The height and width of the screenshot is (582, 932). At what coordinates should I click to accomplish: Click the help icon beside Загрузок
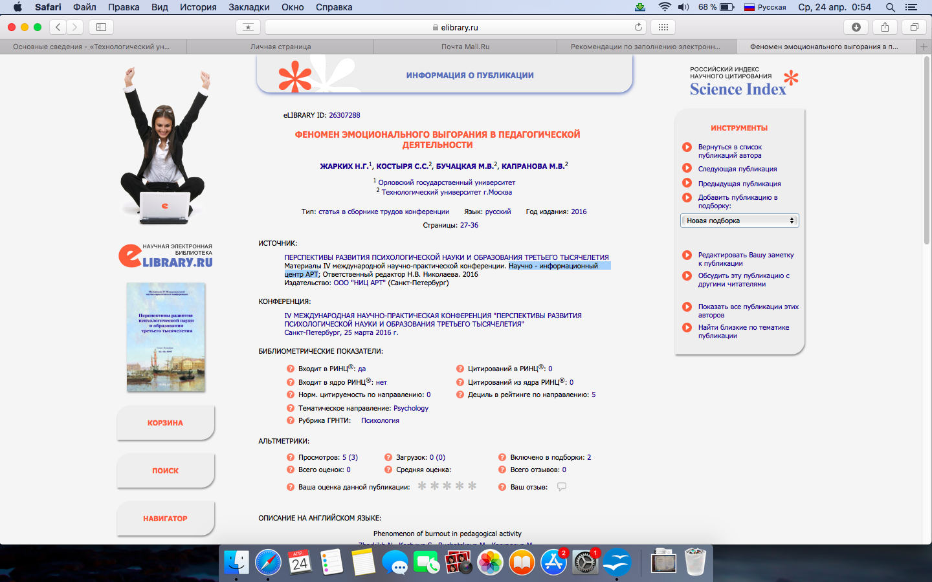coord(388,457)
